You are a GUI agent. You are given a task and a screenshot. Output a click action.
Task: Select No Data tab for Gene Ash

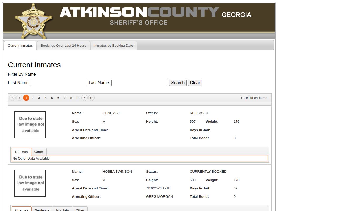21,152
